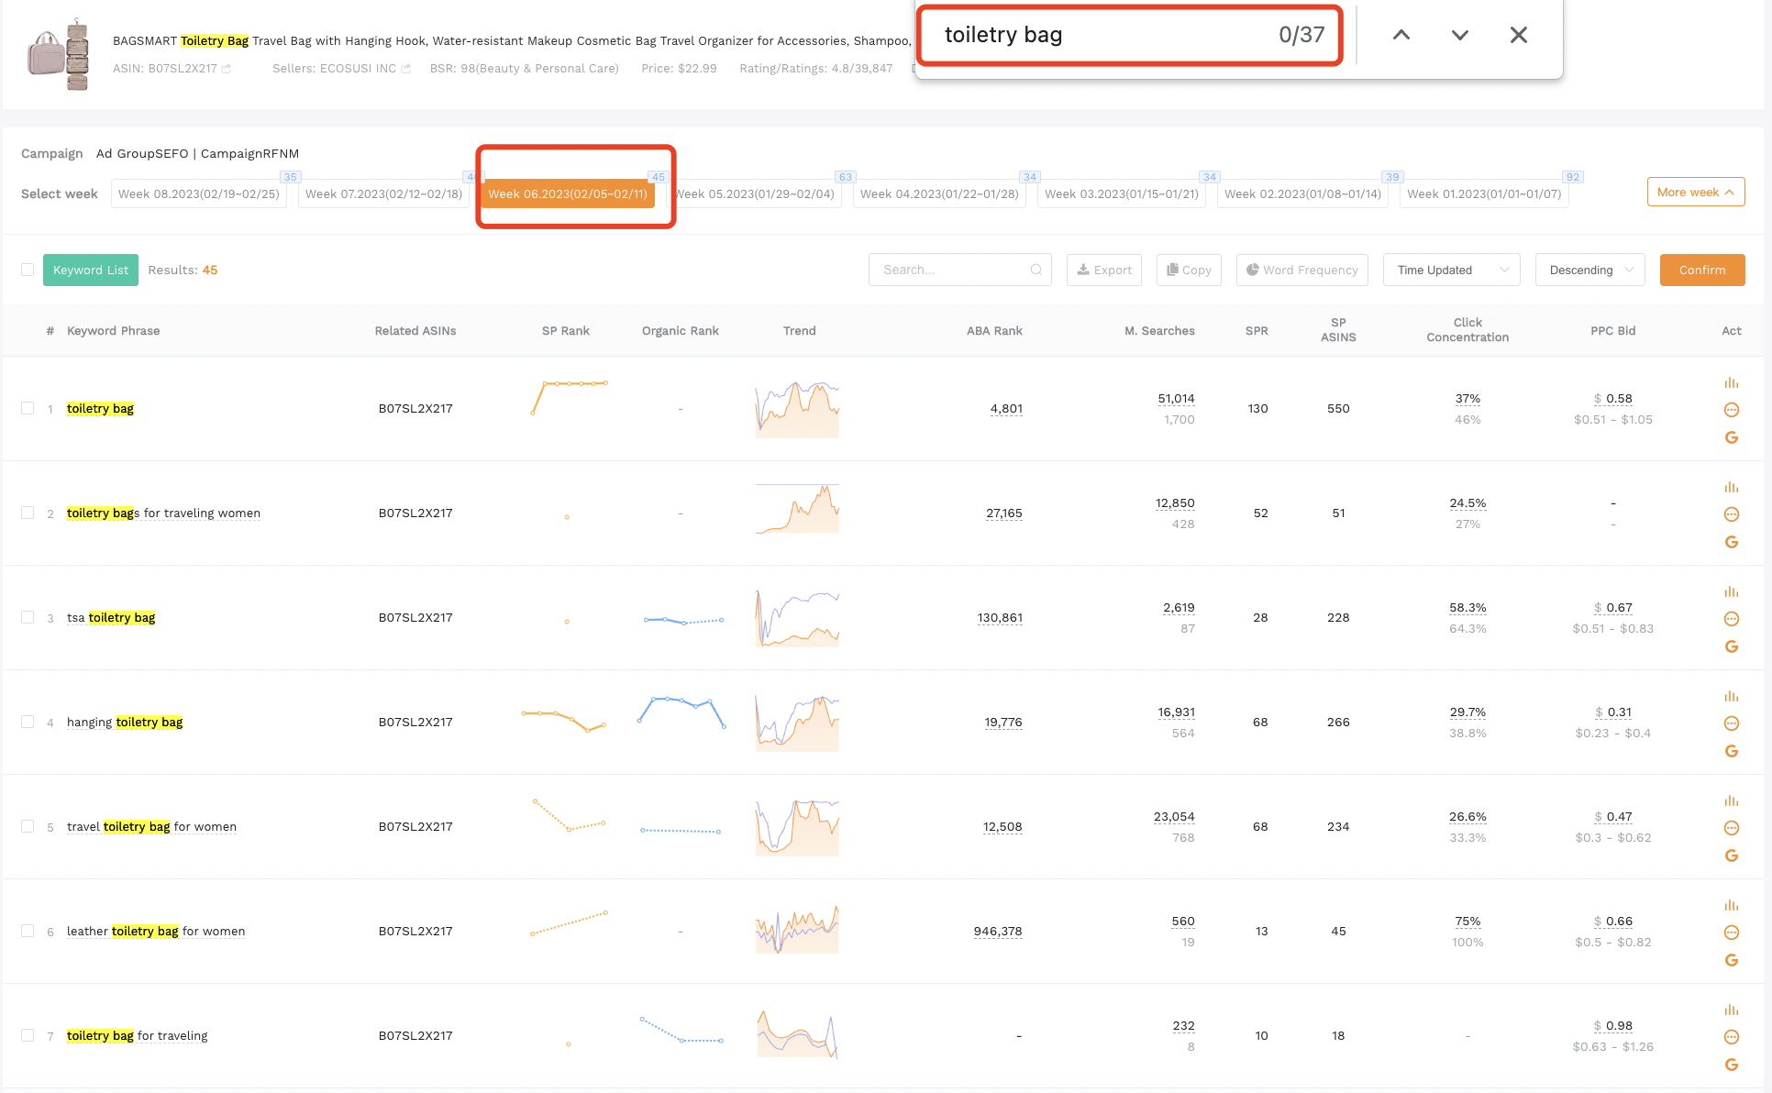Open the ASIN B07SL2X217 external link icon
Screen dimensions: 1772x1093
click(x=227, y=69)
